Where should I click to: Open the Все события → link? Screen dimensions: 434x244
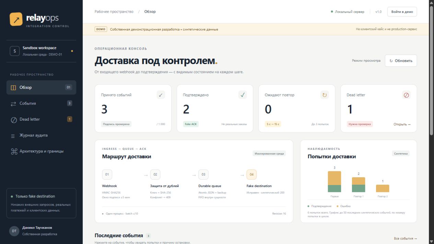point(406,239)
